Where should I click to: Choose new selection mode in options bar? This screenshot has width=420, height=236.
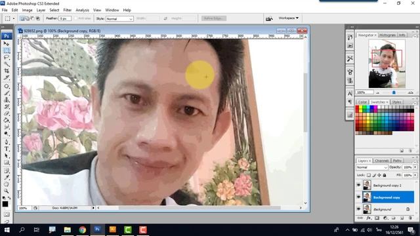(22, 18)
